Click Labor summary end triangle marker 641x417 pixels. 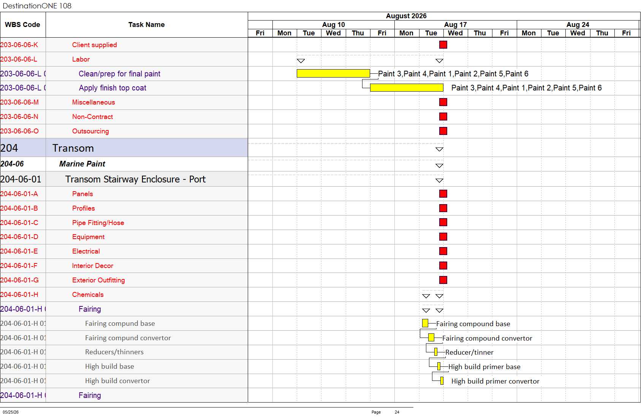pyautogui.click(x=439, y=61)
